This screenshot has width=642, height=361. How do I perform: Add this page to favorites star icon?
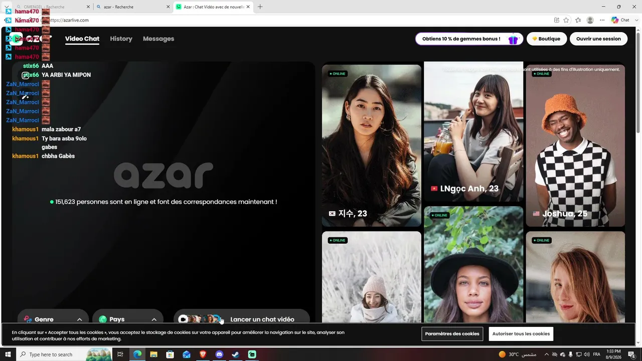[x=566, y=20]
